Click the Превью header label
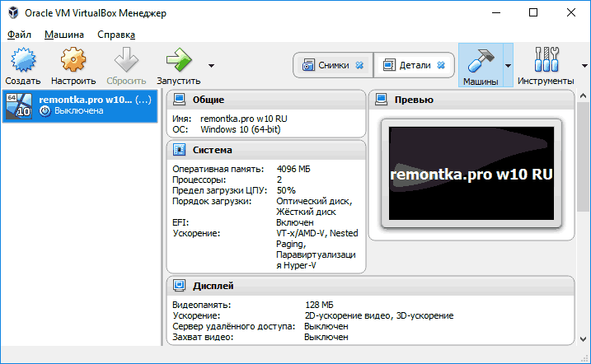The width and height of the screenshot is (591, 364). pos(414,100)
